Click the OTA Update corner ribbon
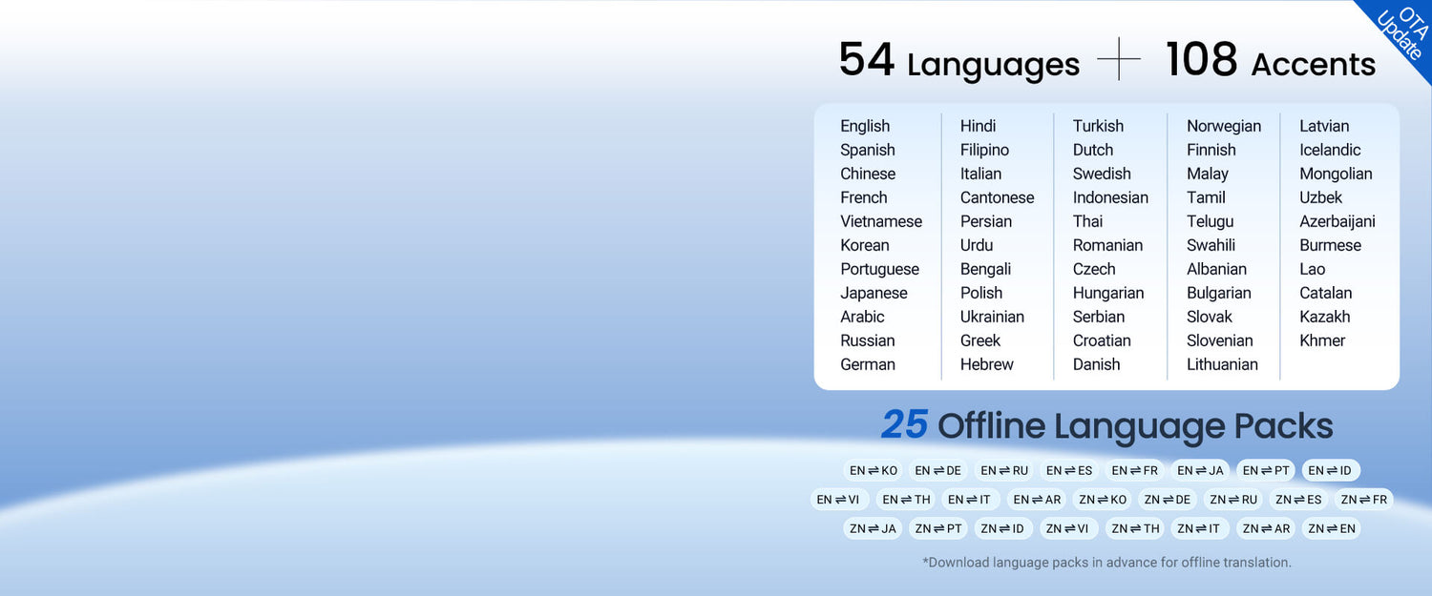 point(1401,34)
